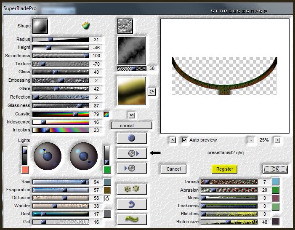Viewport: 295px width, 230px height.
Task: Adjust the Glassiness slider
Action: [x=61, y=106]
